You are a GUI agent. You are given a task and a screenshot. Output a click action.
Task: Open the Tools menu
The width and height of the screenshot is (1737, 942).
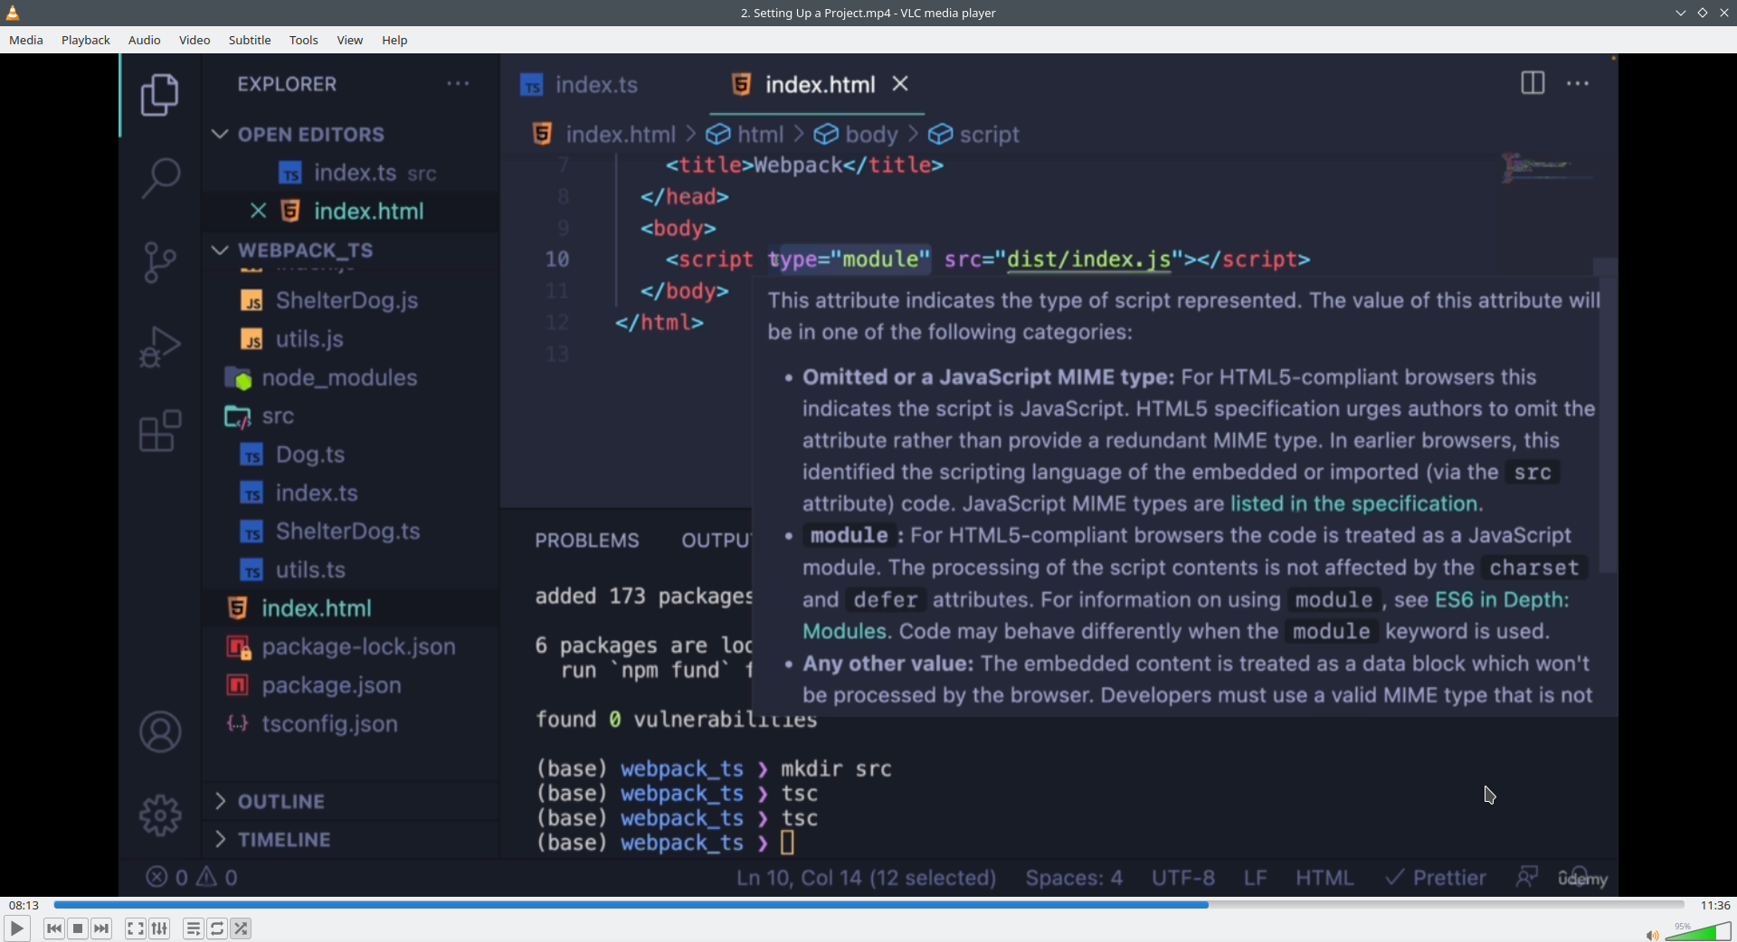(x=303, y=40)
